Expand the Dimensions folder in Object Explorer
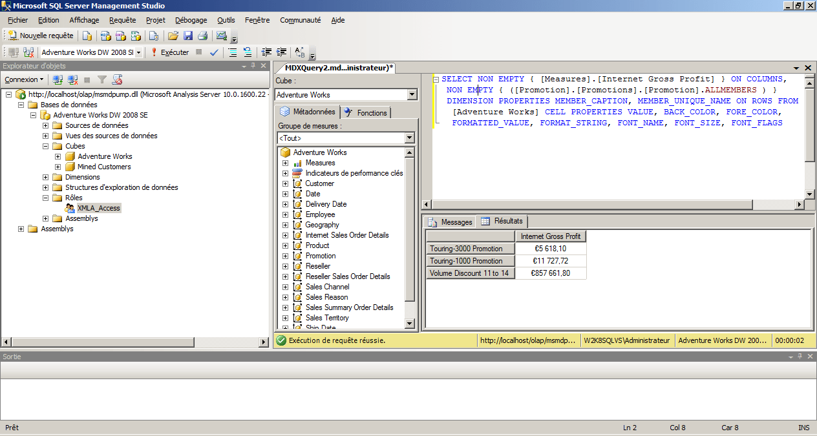The image size is (817, 436). [46, 177]
